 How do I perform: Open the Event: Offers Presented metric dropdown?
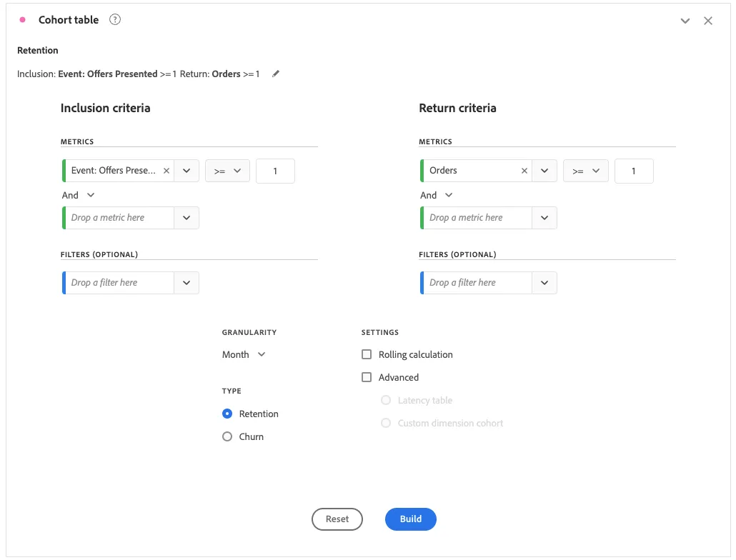(187, 171)
